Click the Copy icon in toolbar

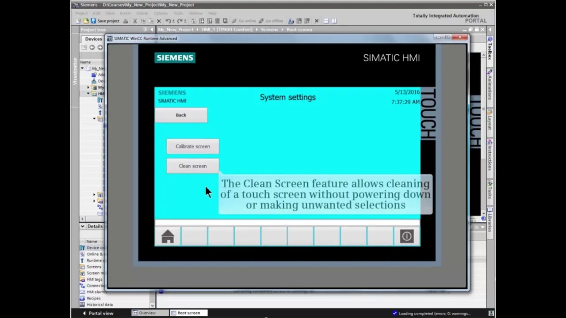(x=143, y=21)
